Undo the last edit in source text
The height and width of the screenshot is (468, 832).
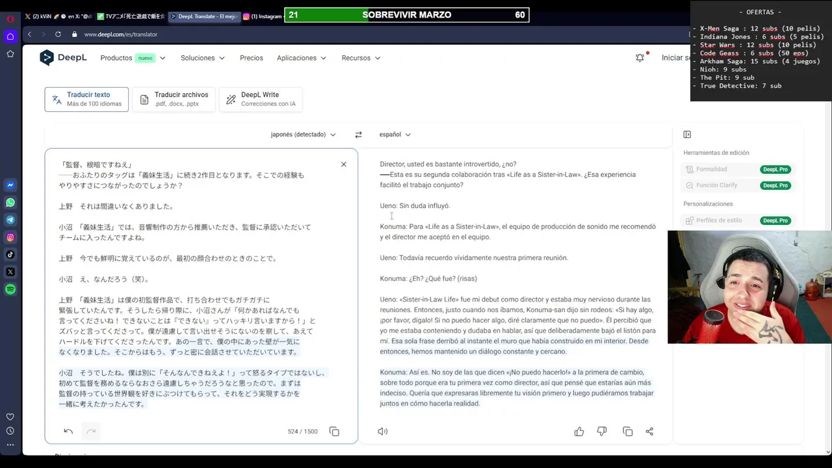(x=68, y=431)
